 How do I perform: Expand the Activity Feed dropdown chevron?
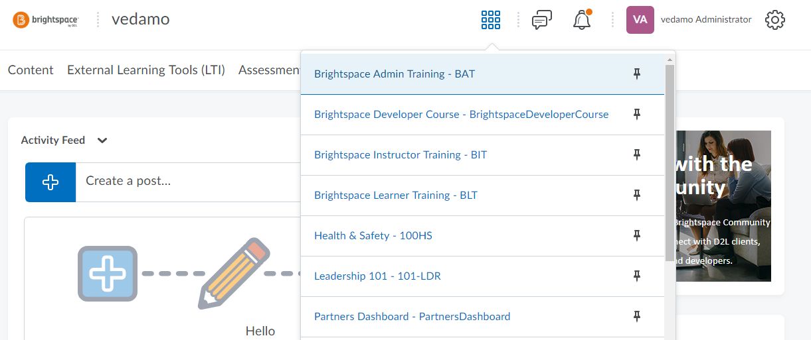102,141
